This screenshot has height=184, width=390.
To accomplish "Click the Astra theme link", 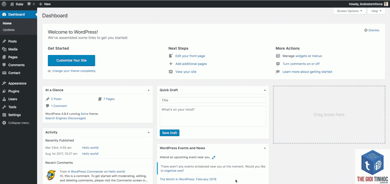I will tap(84, 114).
